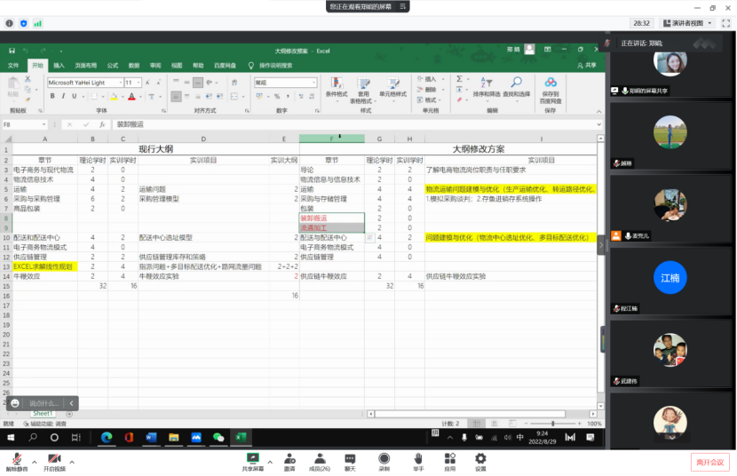Switch to the Formulas ribbon tab
This screenshot has width=737, height=476.
tap(113, 66)
